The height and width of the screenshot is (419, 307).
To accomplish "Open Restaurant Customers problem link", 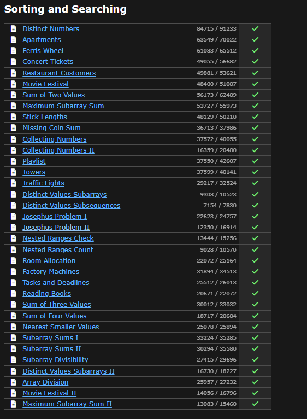I will tap(59, 73).
